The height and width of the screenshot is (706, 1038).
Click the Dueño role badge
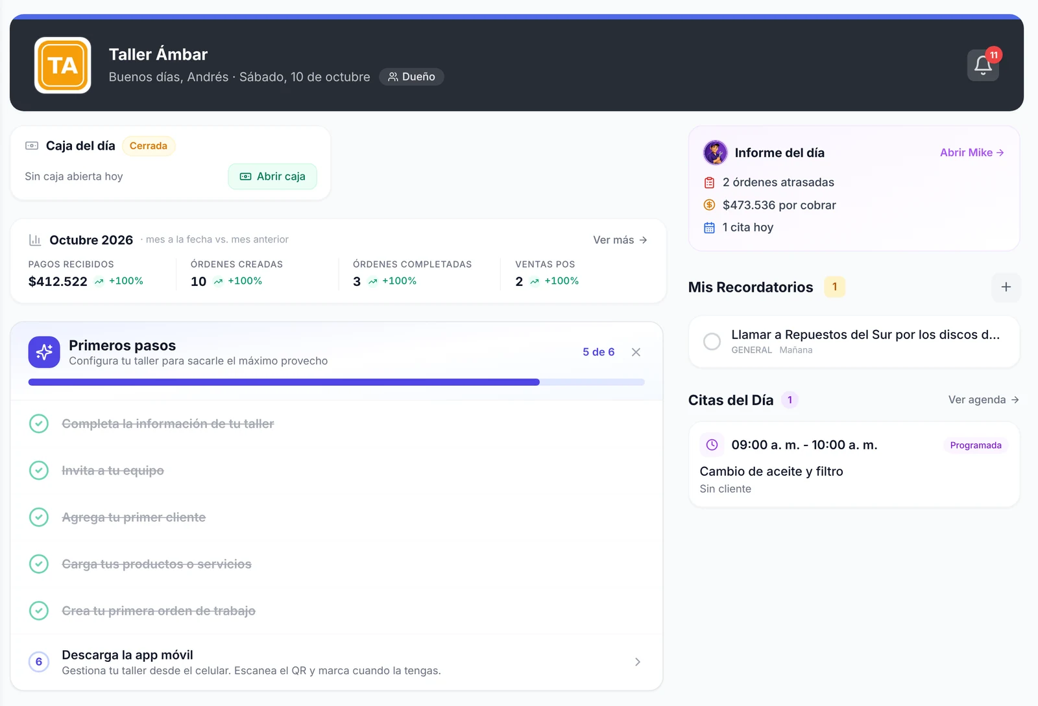coord(411,76)
